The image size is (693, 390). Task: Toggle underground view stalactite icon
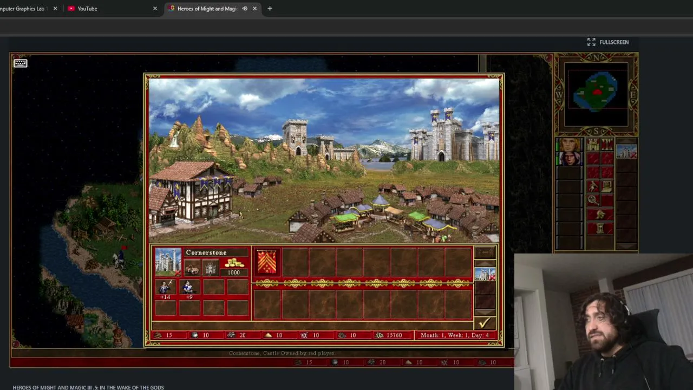[606, 145]
